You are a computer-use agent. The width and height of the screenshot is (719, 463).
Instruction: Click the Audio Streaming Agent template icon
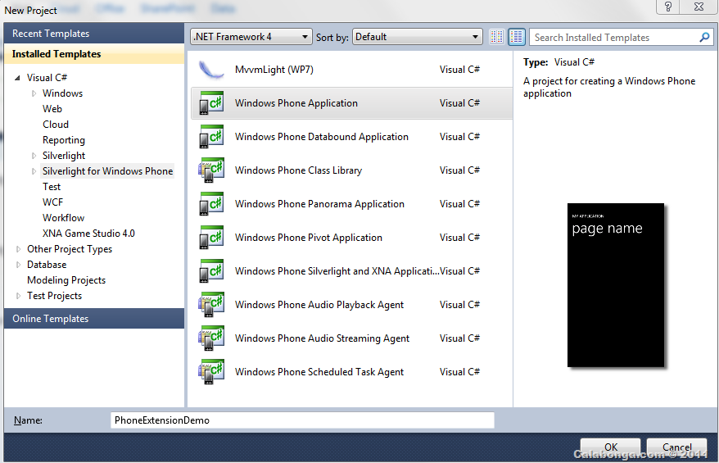pos(211,338)
